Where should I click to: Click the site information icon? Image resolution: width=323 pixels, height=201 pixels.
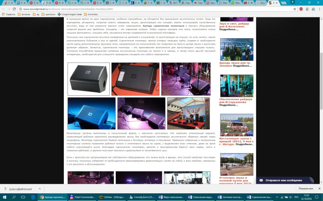[21, 9]
